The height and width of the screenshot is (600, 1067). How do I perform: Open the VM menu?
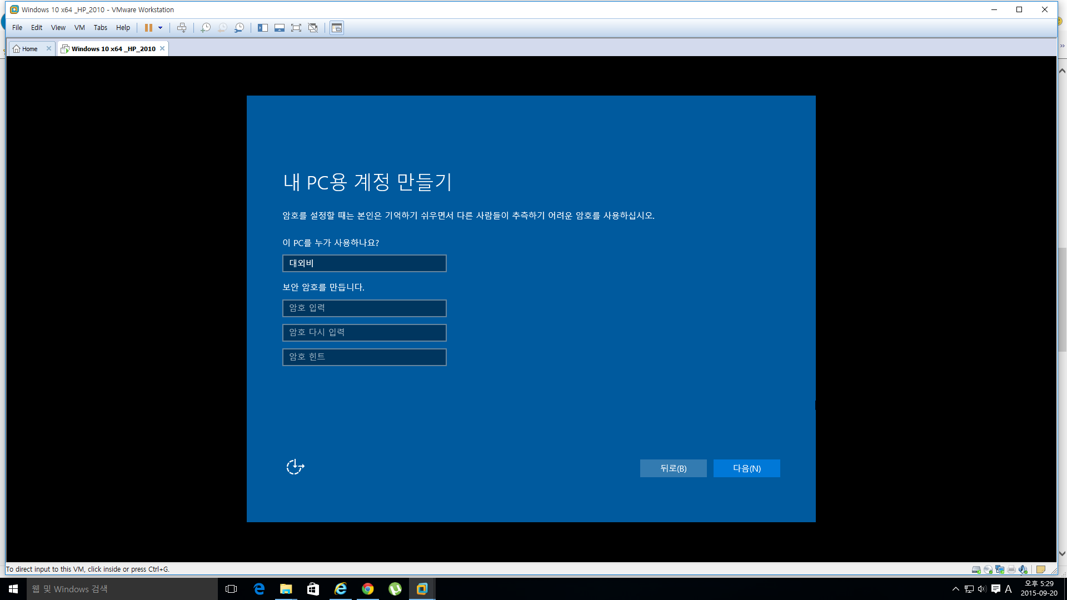click(79, 28)
